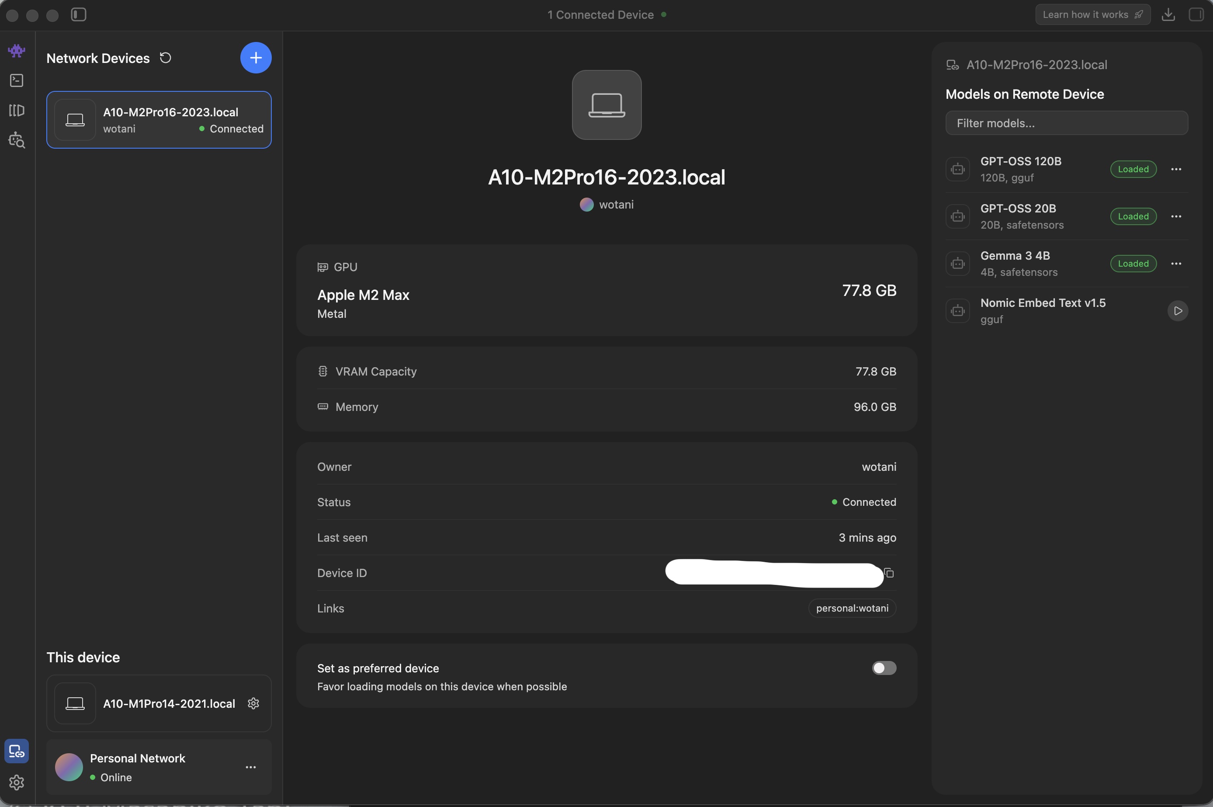Copy the Device ID
Image resolution: width=1213 pixels, height=807 pixels.
click(x=889, y=573)
